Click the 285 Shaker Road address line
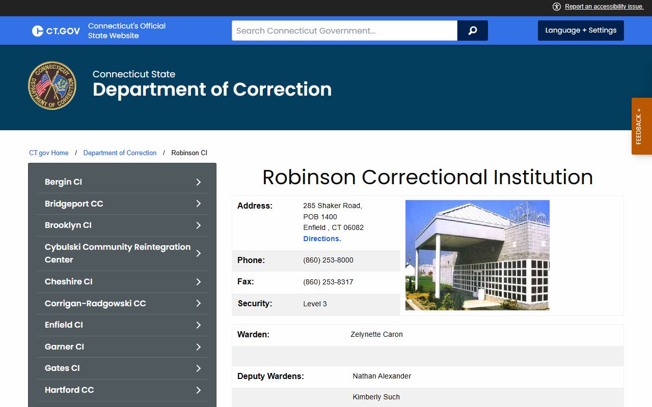 333,206
